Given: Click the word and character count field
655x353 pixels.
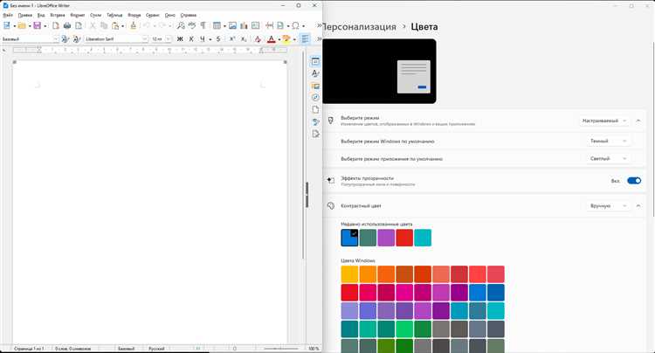Looking at the screenshot, I should [x=73, y=349].
